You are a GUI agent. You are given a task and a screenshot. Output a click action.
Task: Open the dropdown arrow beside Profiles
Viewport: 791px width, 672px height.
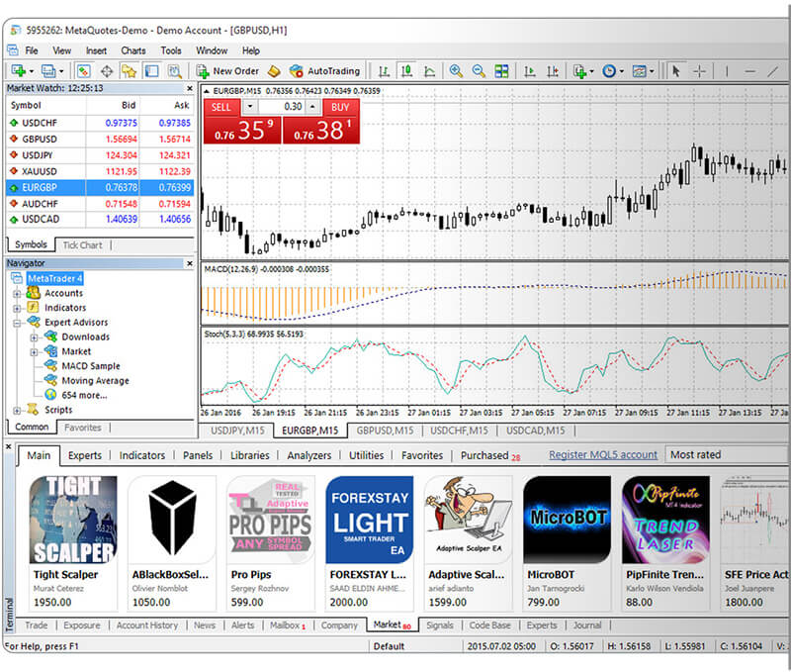point(61,71)
